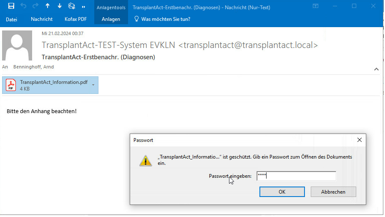Click the lightbulb 'Was möchten Sie tun?' icon
The width and height of the screenshot is (385, 217).
[136, 19]
